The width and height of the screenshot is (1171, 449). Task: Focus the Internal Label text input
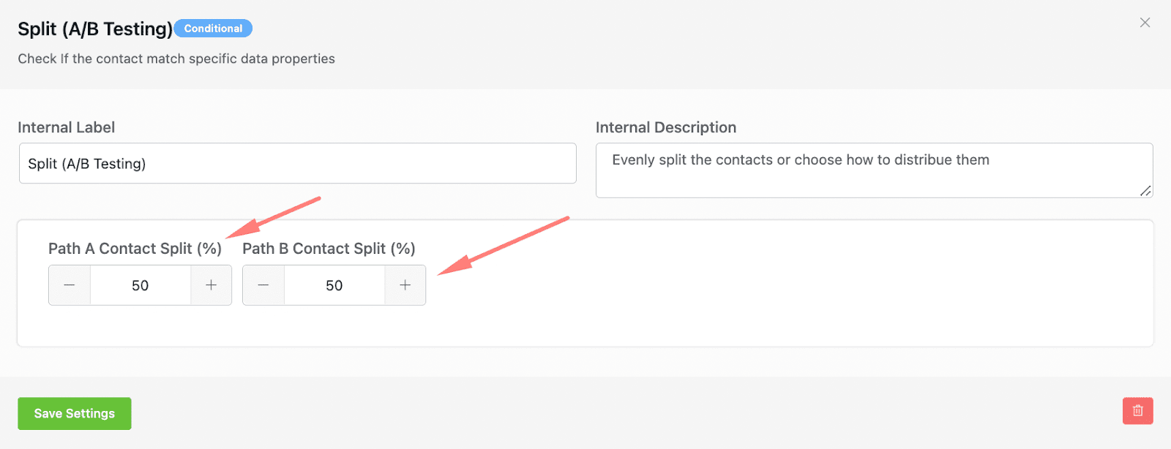(297, 164)
